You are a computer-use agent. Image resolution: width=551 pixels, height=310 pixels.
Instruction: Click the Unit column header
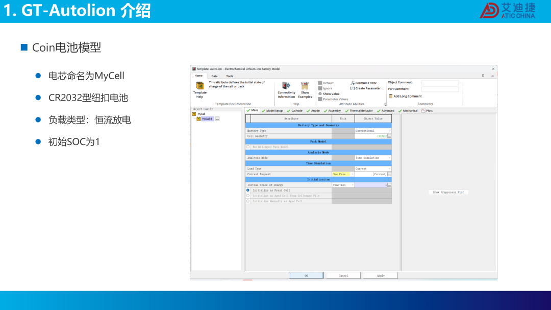click(x=343, y=119)
